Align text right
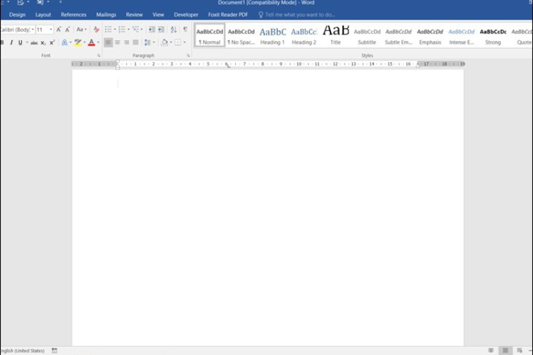533x355 pixels. coord(126,42)
